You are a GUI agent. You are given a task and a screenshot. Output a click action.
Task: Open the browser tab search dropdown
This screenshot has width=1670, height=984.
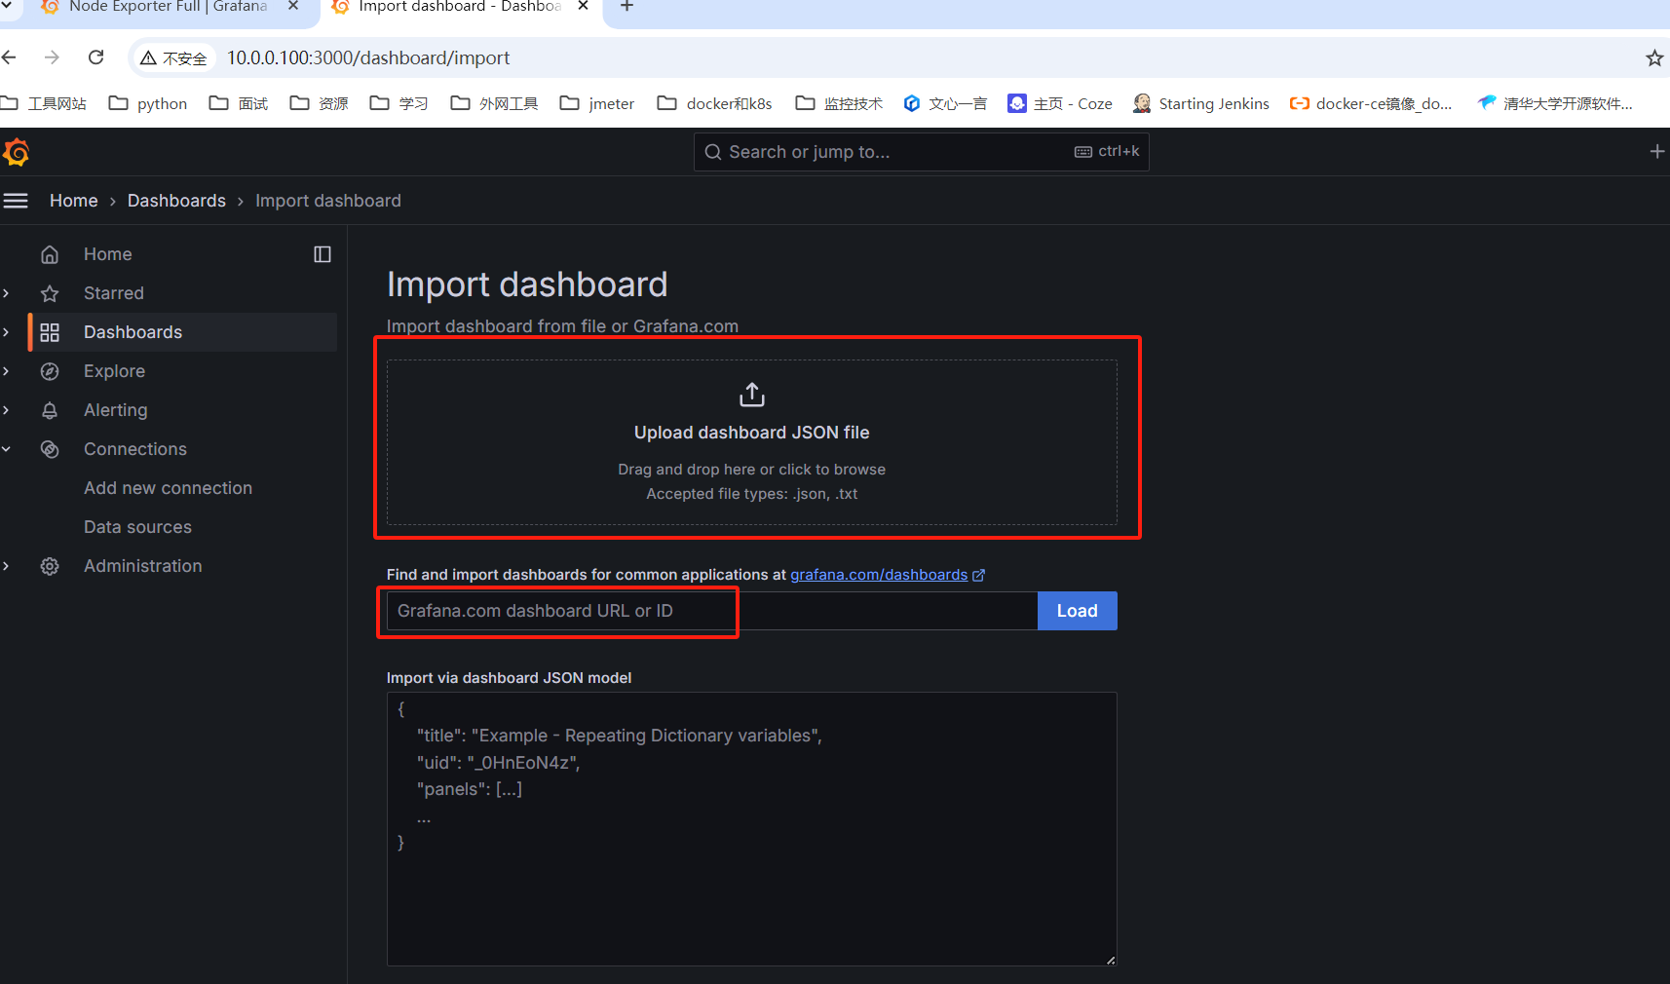tap(7, 6)
